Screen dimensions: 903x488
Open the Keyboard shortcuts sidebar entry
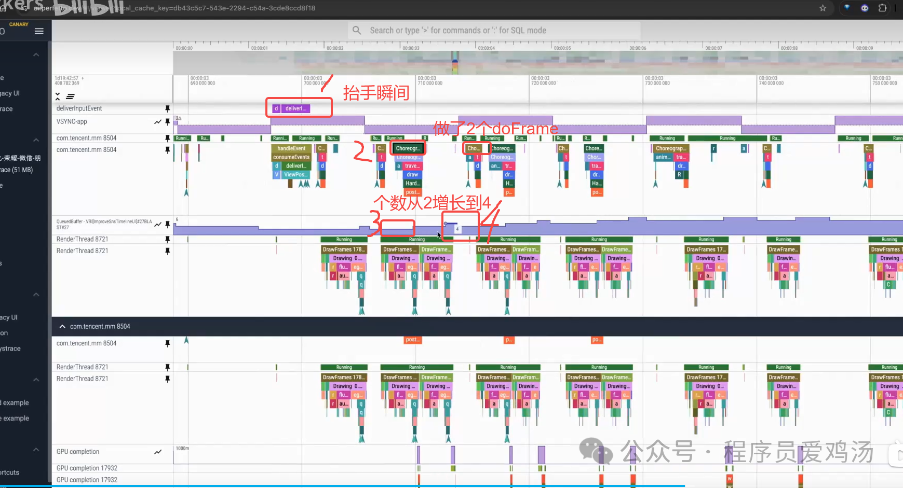(10, 472)
